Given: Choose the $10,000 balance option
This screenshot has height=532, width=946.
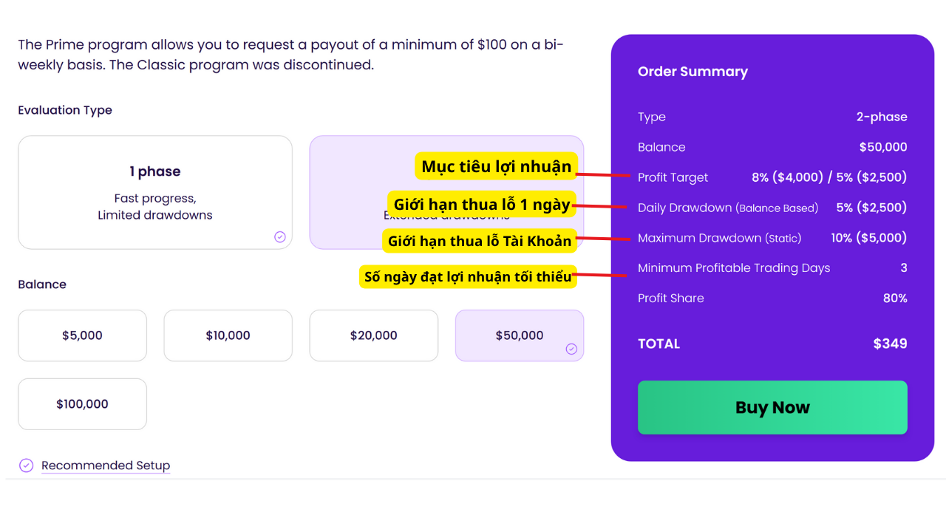Looking at the screenshot, I should click(x=228, y=335).
